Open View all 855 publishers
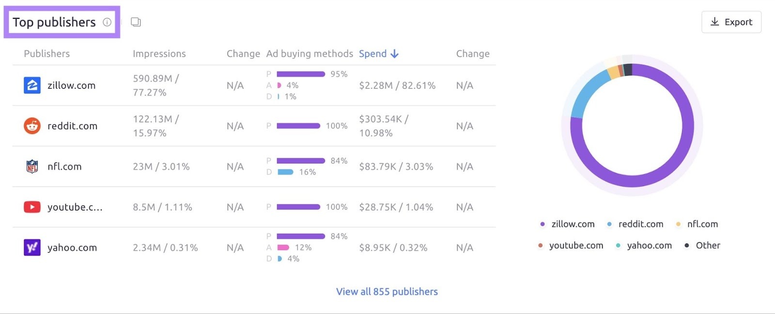The height and width of the screenshot is (314, 775). pyautogui.click(x=387, y=292)
